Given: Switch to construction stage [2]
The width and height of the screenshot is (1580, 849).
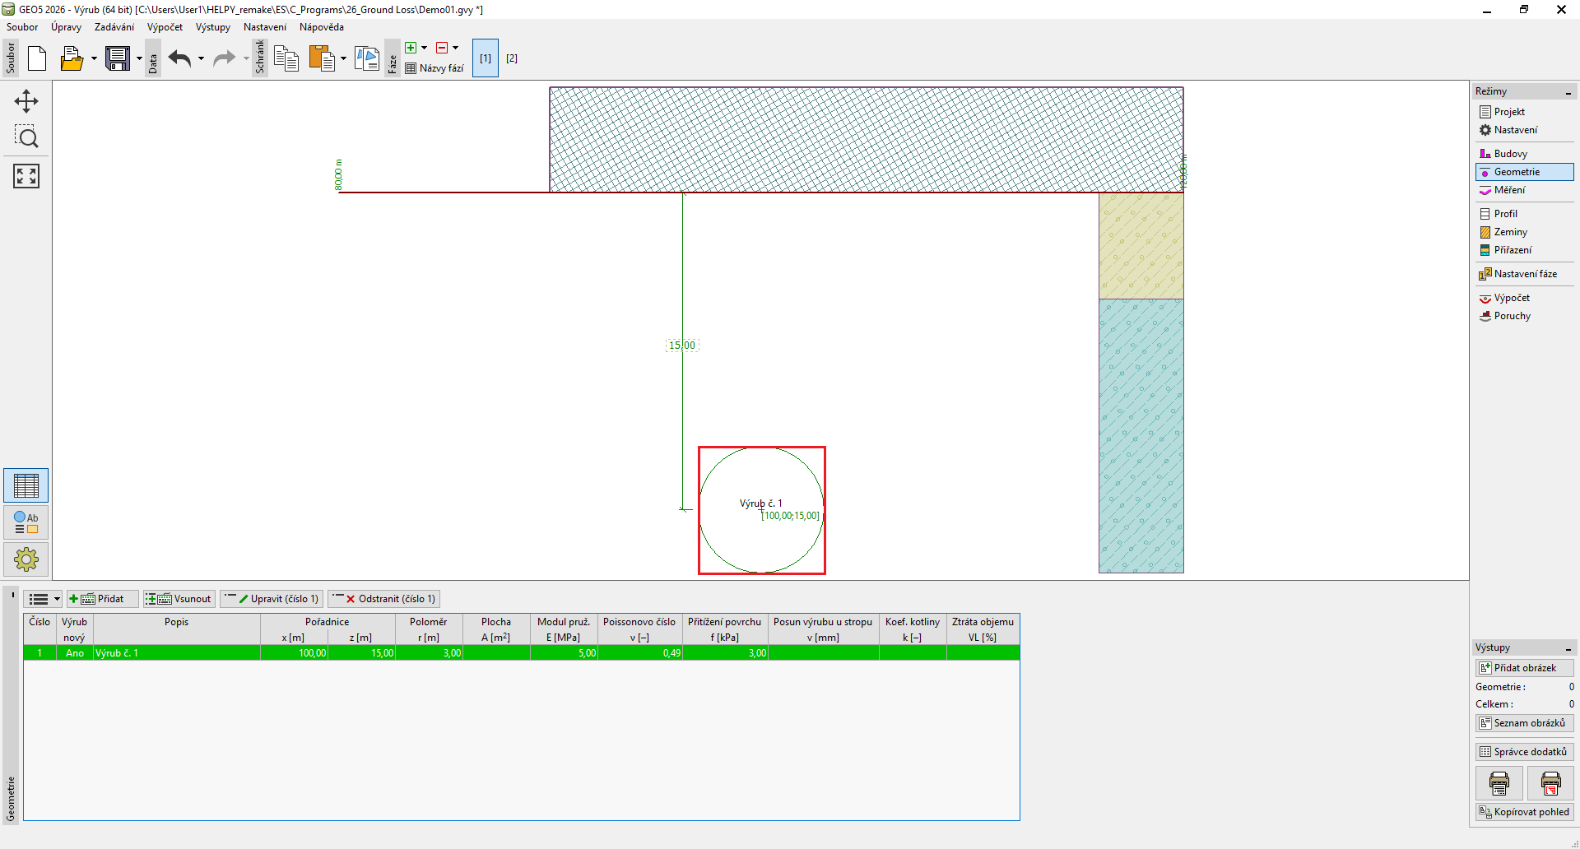Looking at the screenshot, I should [512, 58].
